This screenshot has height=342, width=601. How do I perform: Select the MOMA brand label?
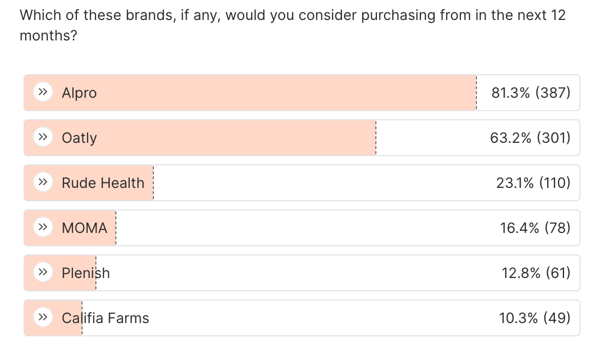coord(85,228)
